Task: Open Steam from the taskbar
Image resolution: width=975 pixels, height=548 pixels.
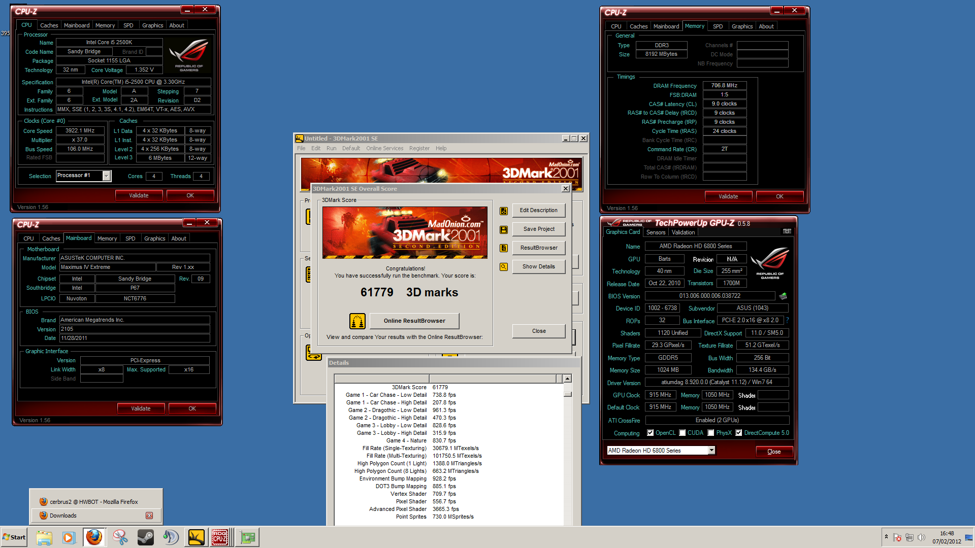Action: pyautogui.click(x=146, y=537)
